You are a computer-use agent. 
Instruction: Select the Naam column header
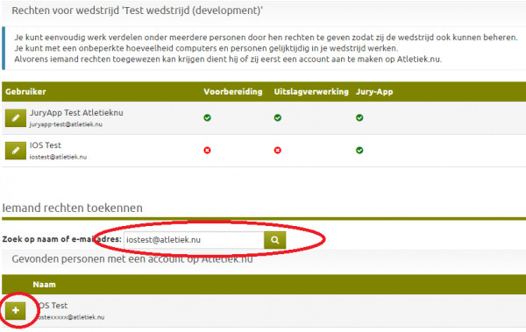tap(45, 285)
